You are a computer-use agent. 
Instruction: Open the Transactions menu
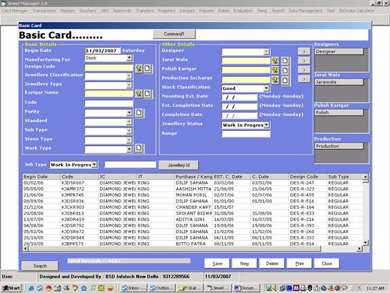(x=44, y=11)
